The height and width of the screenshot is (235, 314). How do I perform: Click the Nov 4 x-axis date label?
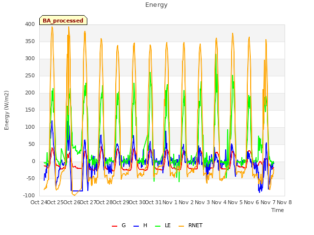coord(219,202)
